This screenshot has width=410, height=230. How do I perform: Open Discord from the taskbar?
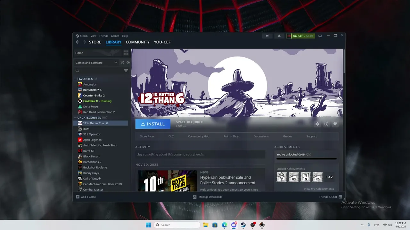pos(234,225)
